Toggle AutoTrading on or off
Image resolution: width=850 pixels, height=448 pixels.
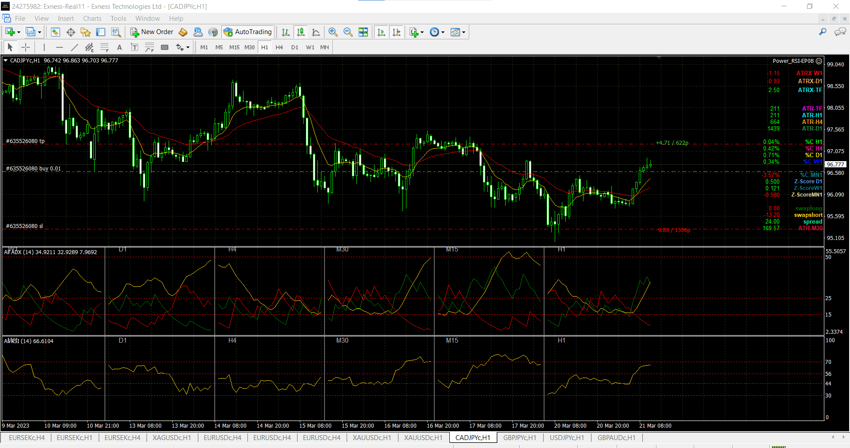pos(248,32)
